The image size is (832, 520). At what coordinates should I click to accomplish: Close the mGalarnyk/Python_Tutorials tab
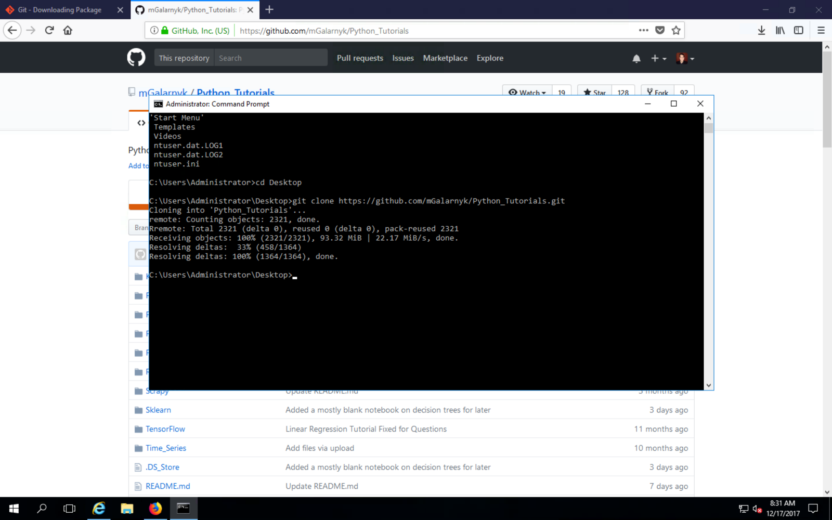point(250,10)
